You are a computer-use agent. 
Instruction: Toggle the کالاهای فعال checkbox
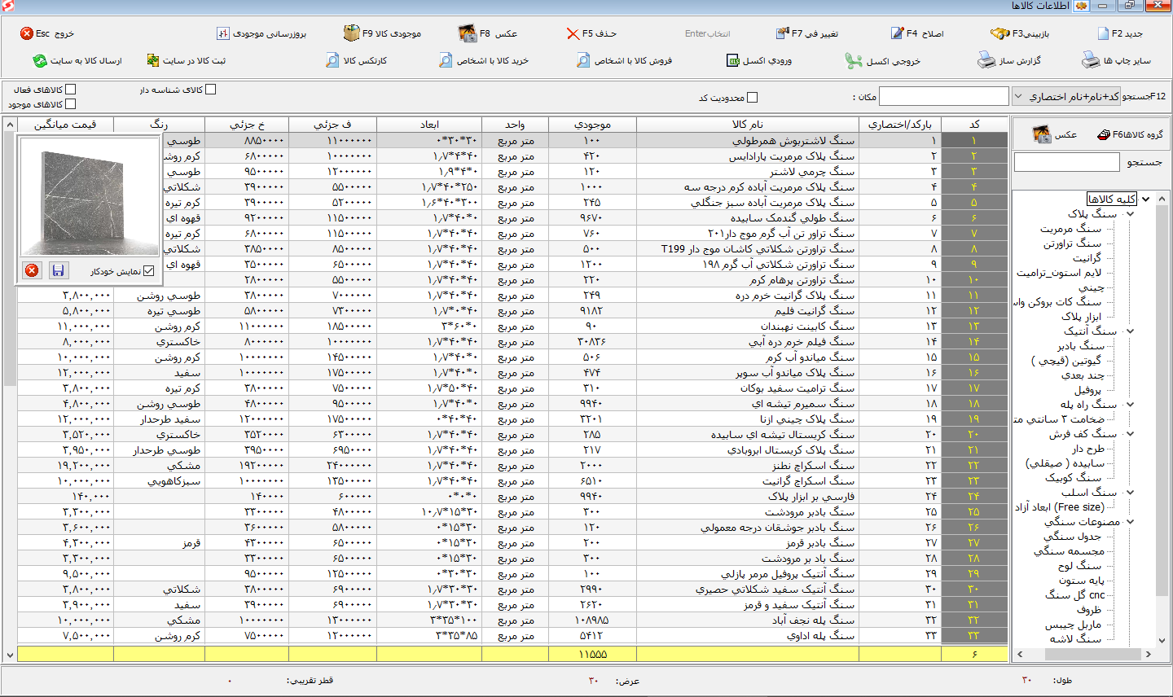[x=70, y=90]
